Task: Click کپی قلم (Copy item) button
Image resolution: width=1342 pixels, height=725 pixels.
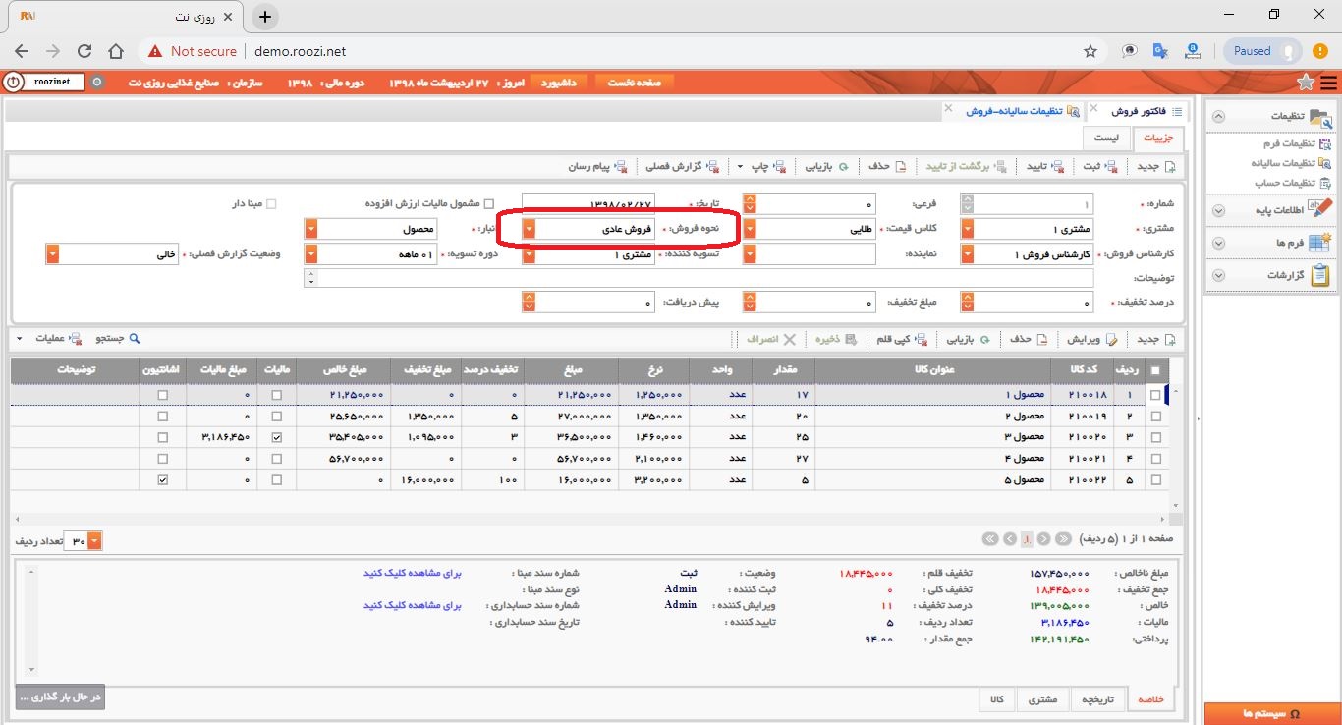Action: (x=901, y=339)
